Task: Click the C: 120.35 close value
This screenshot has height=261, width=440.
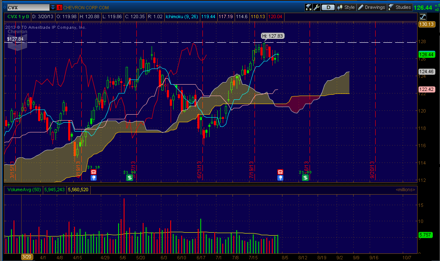Action: 135,16
